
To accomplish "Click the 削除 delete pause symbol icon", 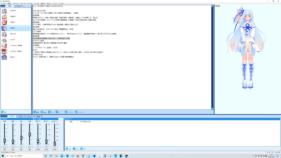I will (x=82, y=149).
